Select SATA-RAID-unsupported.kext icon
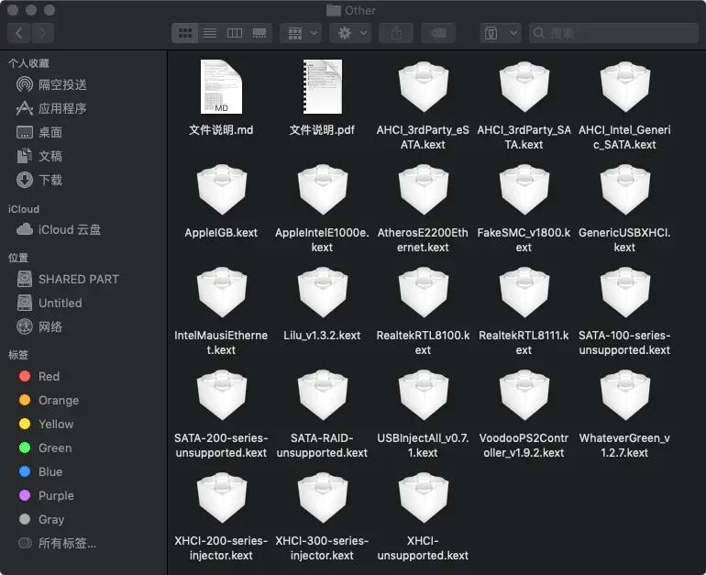 [x=323, y=395]
